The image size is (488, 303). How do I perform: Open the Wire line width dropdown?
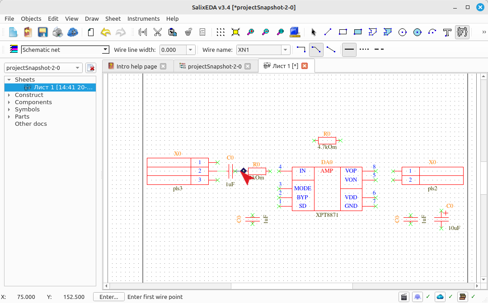191,50
